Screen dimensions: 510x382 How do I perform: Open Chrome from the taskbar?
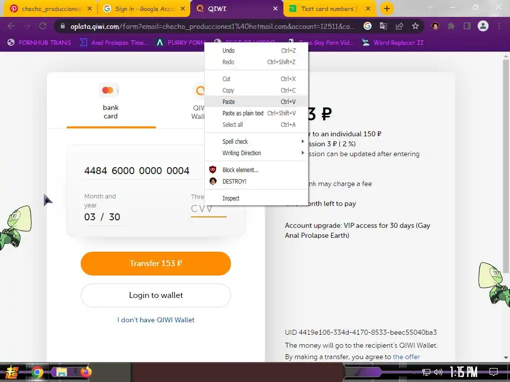[37, 372]
